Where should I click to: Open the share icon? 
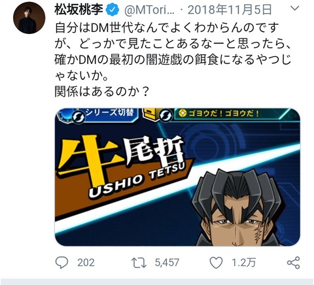[x=294, y=263]
